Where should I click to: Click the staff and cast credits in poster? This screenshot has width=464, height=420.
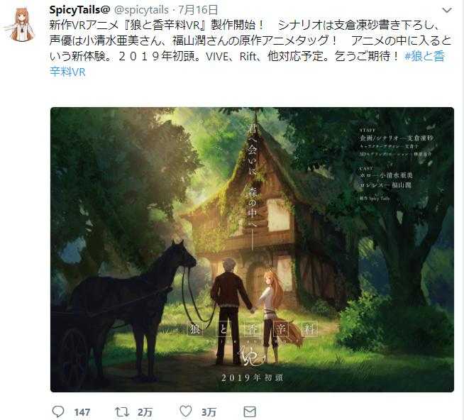tap(396, 165)
